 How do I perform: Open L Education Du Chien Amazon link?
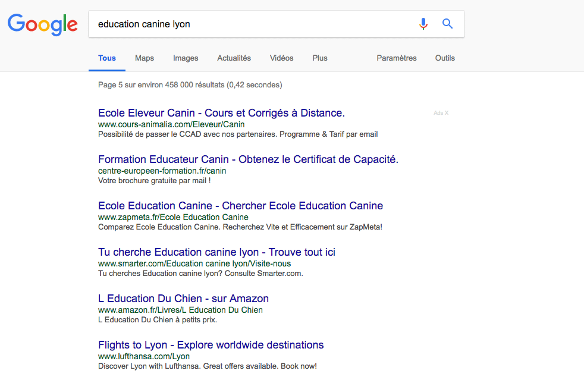(x=183, y=299)
